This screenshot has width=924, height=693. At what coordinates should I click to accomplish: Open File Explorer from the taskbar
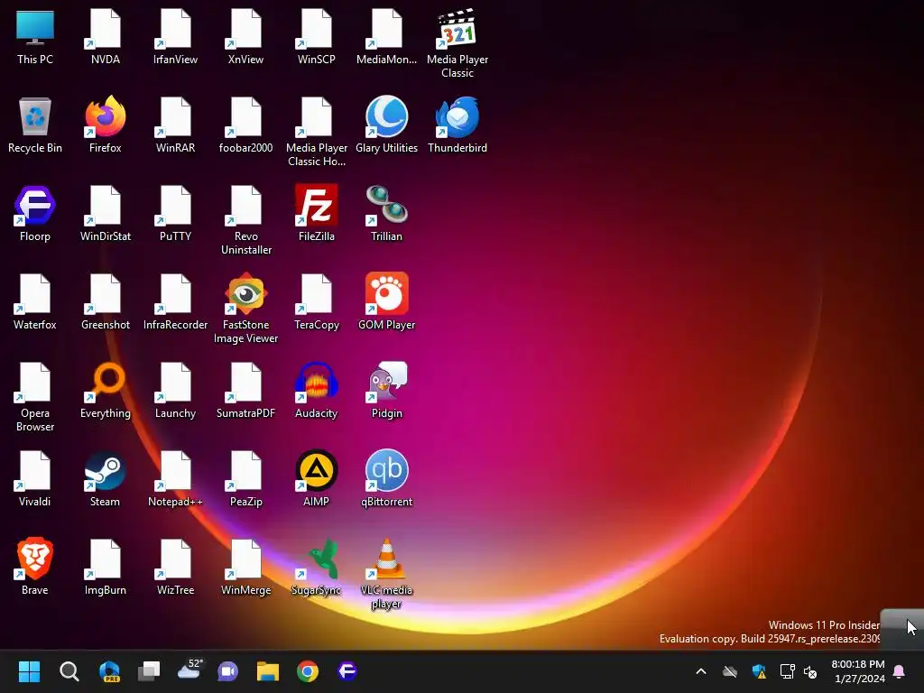267,671
